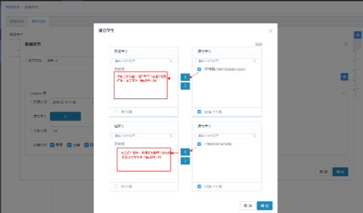Uncheck the student row ending in lily
363x213 pixels.
click(x=199, y=144)
